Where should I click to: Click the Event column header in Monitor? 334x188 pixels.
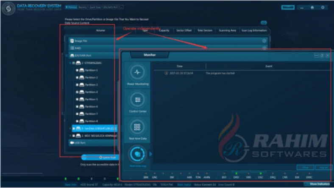(269, 66)
